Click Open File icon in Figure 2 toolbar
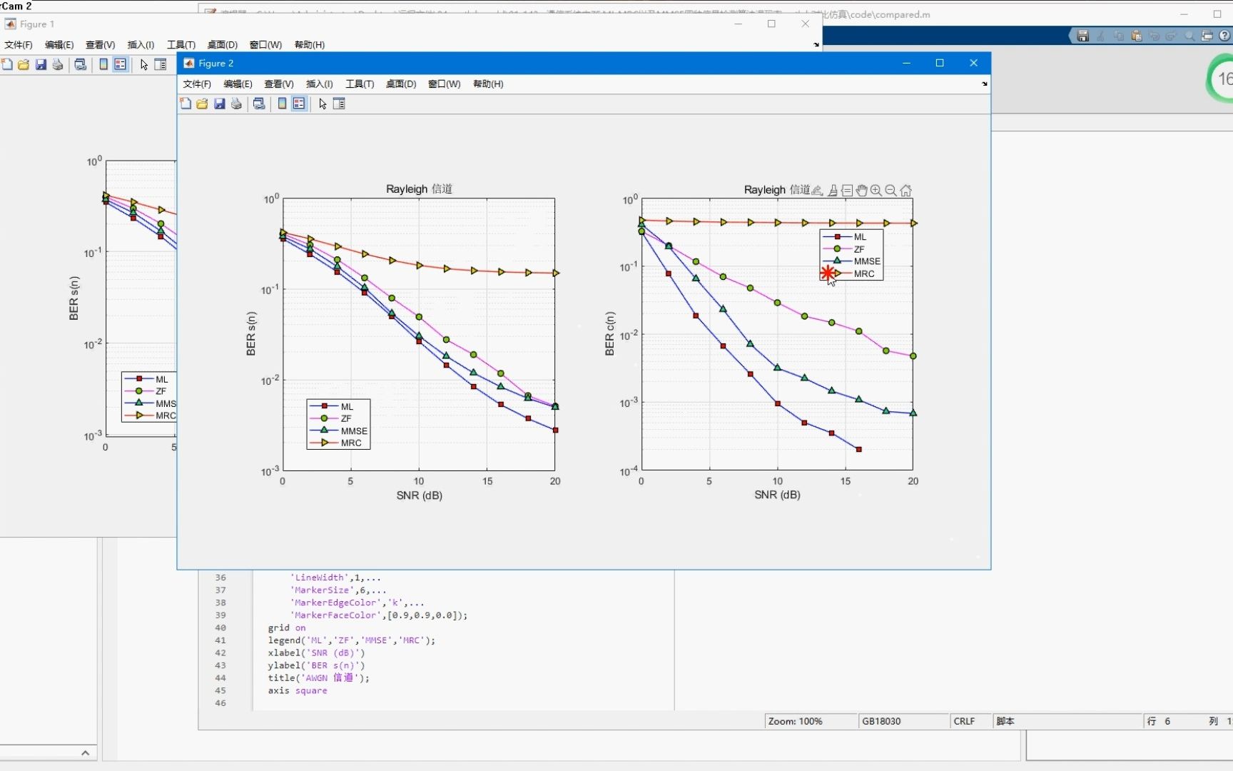The image size is (1233, 771). tap(202, 104)
